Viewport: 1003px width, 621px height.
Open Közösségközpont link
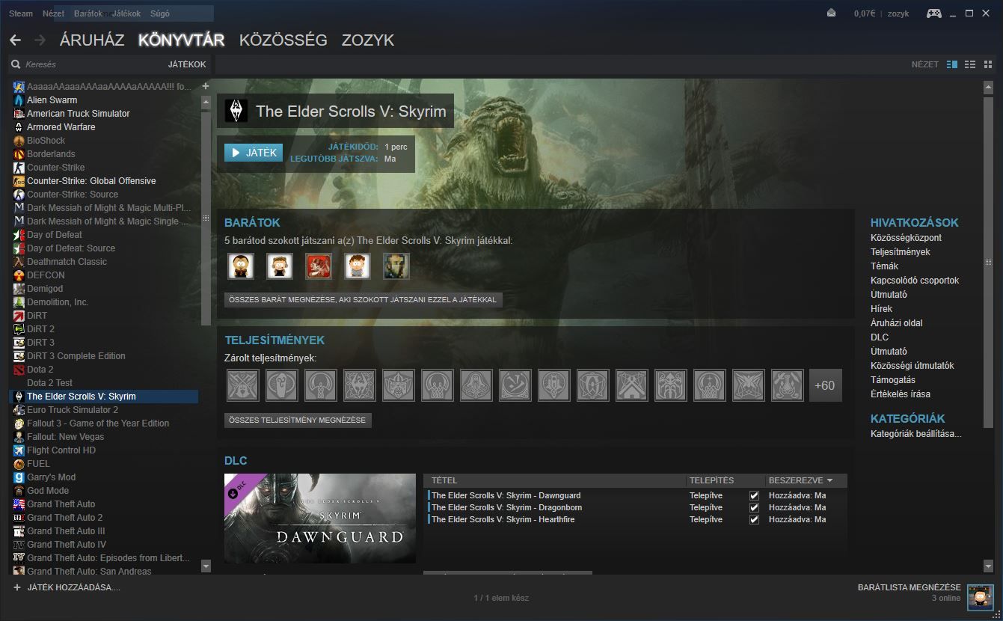[906, 238]
